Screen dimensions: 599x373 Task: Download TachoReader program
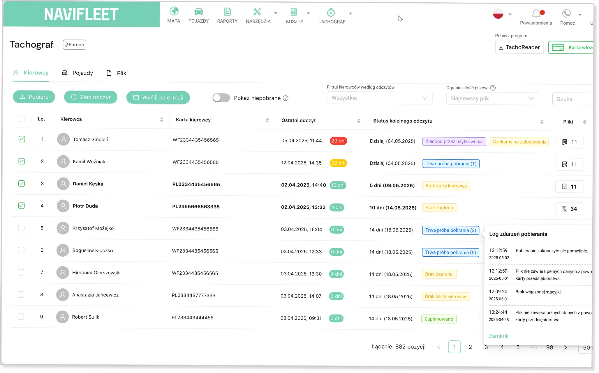[519, 47]
